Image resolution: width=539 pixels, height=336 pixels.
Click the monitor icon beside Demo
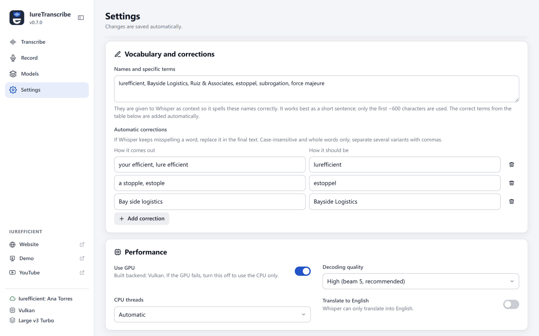pos(12,258)
